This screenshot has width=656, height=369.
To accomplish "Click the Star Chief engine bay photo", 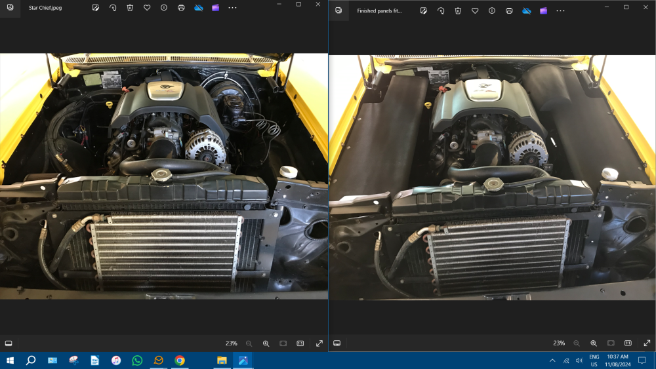I will click(163, 176).
